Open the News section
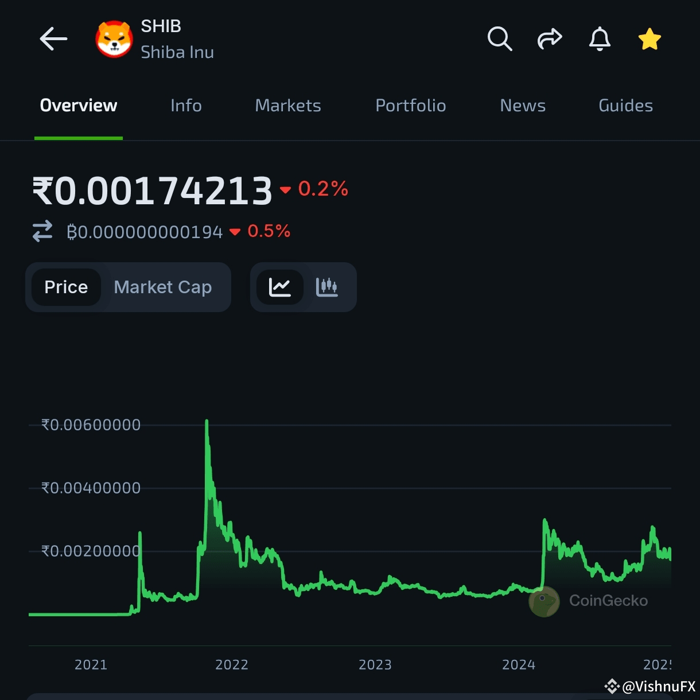Viewport: 700px width, 700px height. (522, 106)
